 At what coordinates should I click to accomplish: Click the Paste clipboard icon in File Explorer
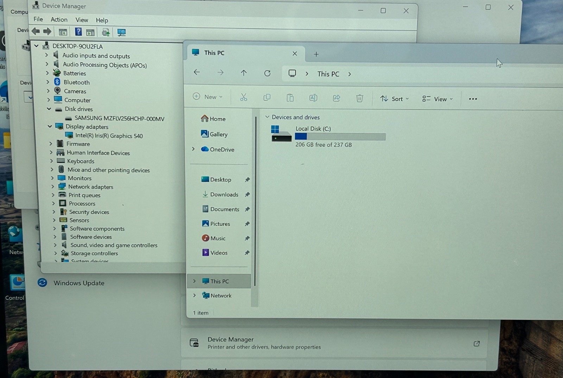tap(290, 97)
